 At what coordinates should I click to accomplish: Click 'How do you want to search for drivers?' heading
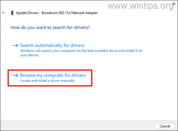(x=50, y=28)
